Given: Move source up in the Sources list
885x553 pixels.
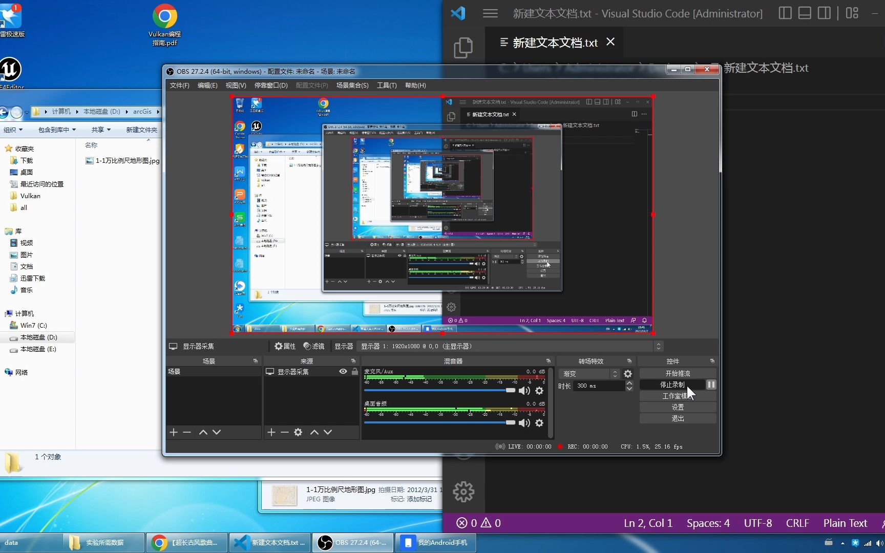Looking at the screenshot, I should [x=314, y=433].
